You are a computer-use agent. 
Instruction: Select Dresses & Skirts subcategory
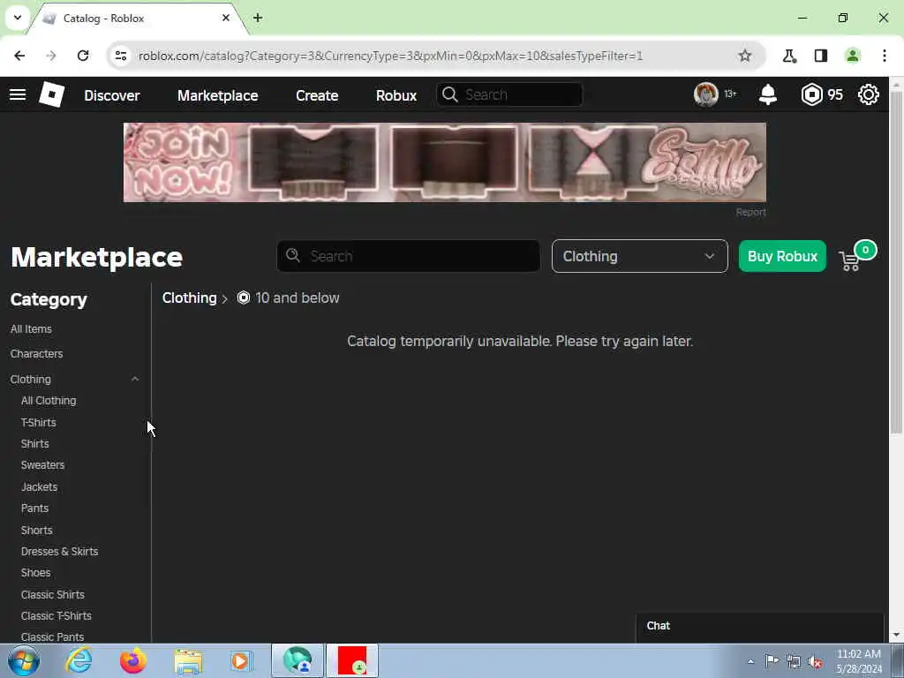(59, 551)
